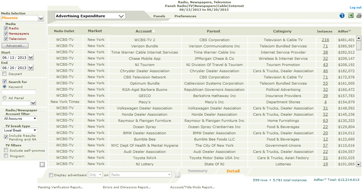This screenshot has width=362, height=190.
Task: Switch to the Summary tab
Action: click(x=197, y=171)
